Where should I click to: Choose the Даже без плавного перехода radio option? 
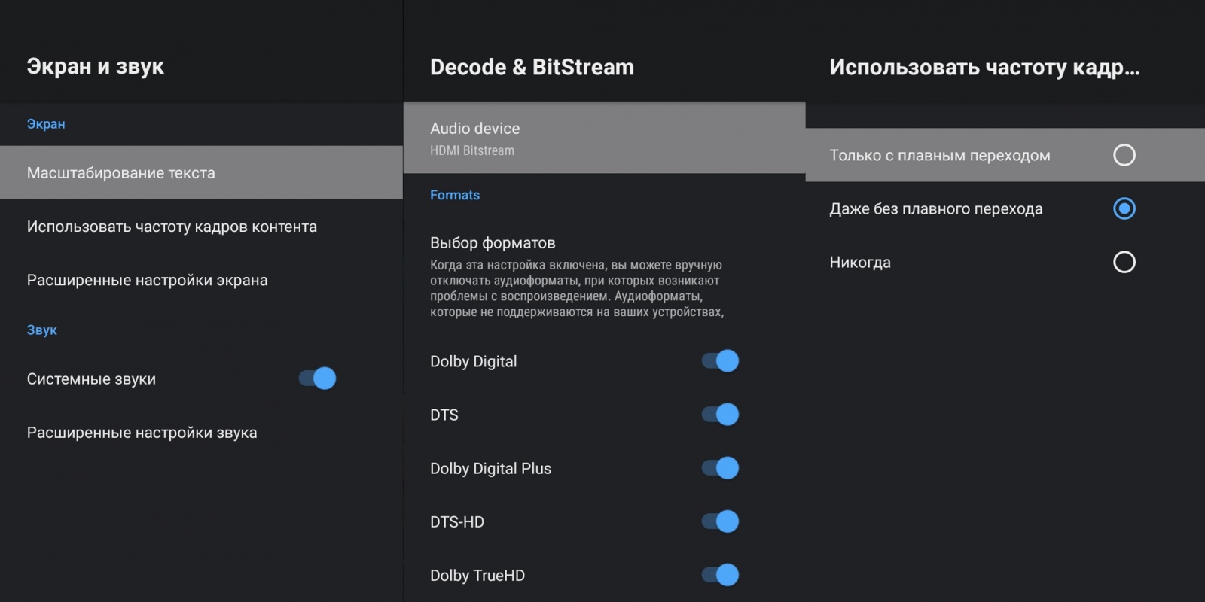tap(1124, 208)
